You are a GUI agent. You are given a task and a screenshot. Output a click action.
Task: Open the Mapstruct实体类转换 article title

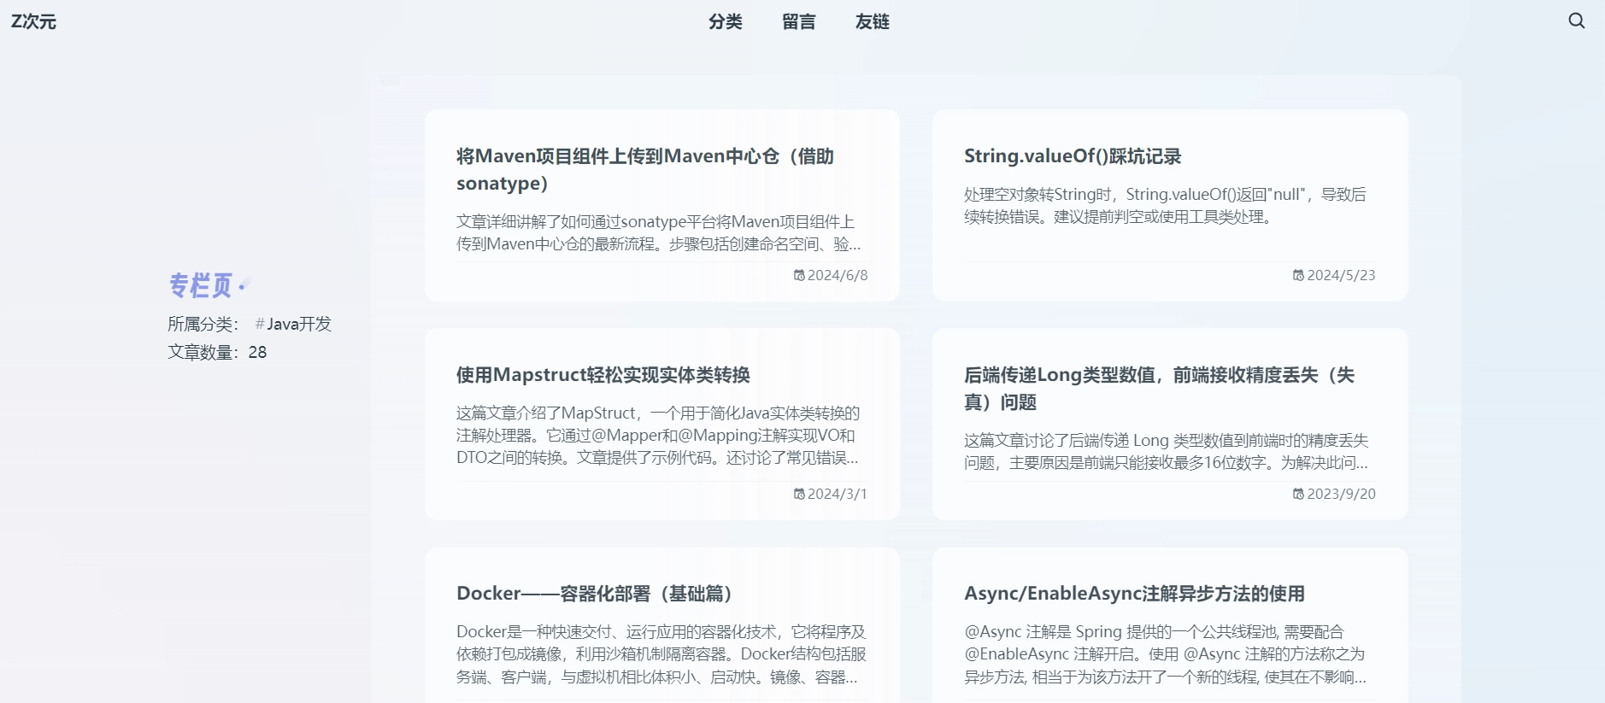click(603, 375)
